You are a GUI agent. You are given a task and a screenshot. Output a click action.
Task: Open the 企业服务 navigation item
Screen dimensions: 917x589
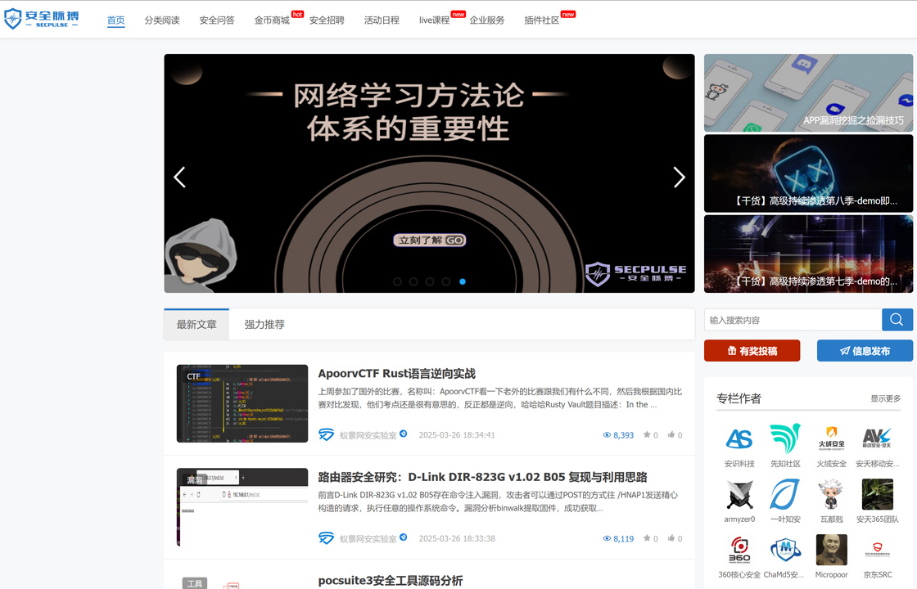click(x=487, y=20)
